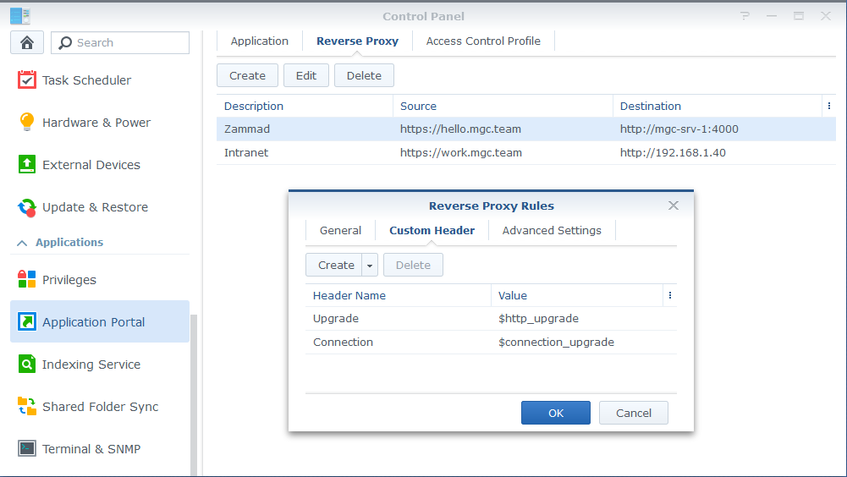Open column options menu in Custom Header table
This screenshot has width=847, height=477.
click(x=669, y=296)
